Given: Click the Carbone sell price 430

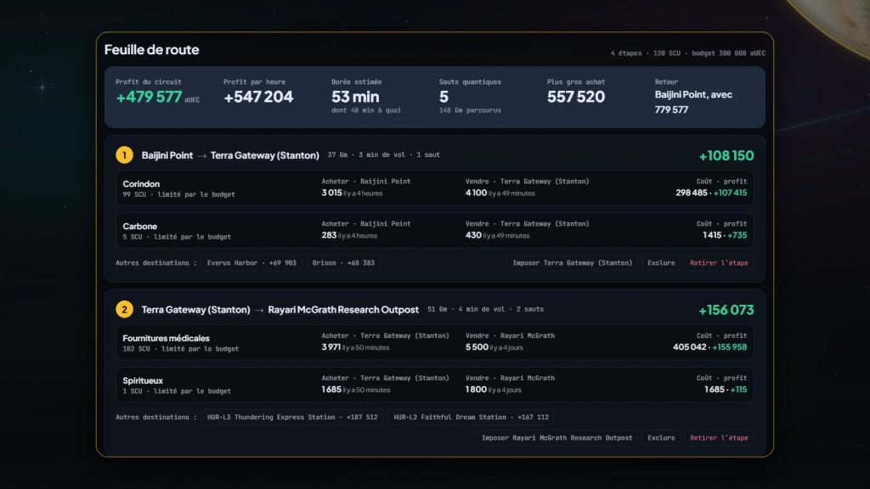Looking at the screenshot, I should [x=473, y=235].
